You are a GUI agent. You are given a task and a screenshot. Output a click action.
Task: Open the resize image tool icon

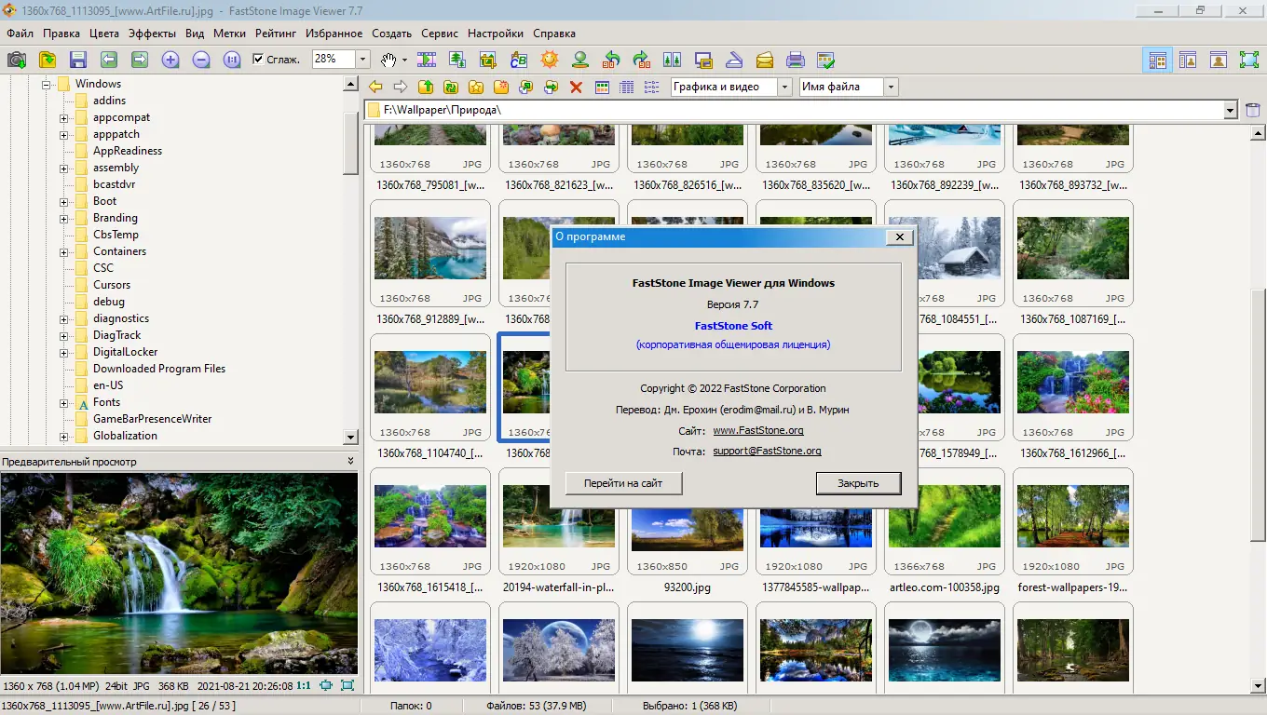(457, 60)
